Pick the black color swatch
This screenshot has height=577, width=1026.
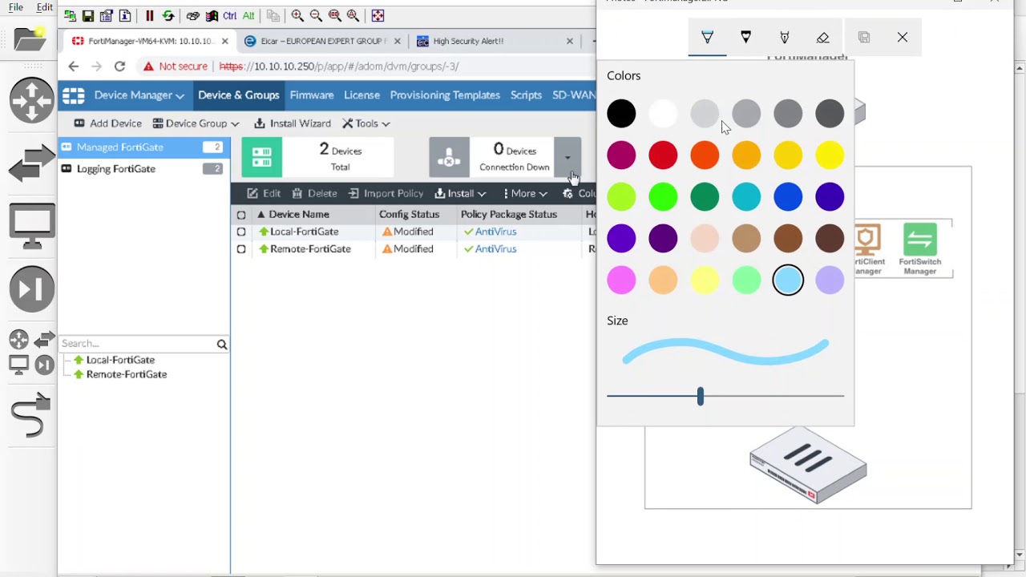point(621,114)
